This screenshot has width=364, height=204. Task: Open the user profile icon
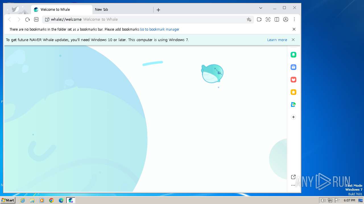pos(286,20)
